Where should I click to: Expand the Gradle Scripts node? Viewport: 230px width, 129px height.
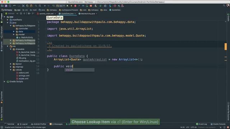tap(5, 81)
